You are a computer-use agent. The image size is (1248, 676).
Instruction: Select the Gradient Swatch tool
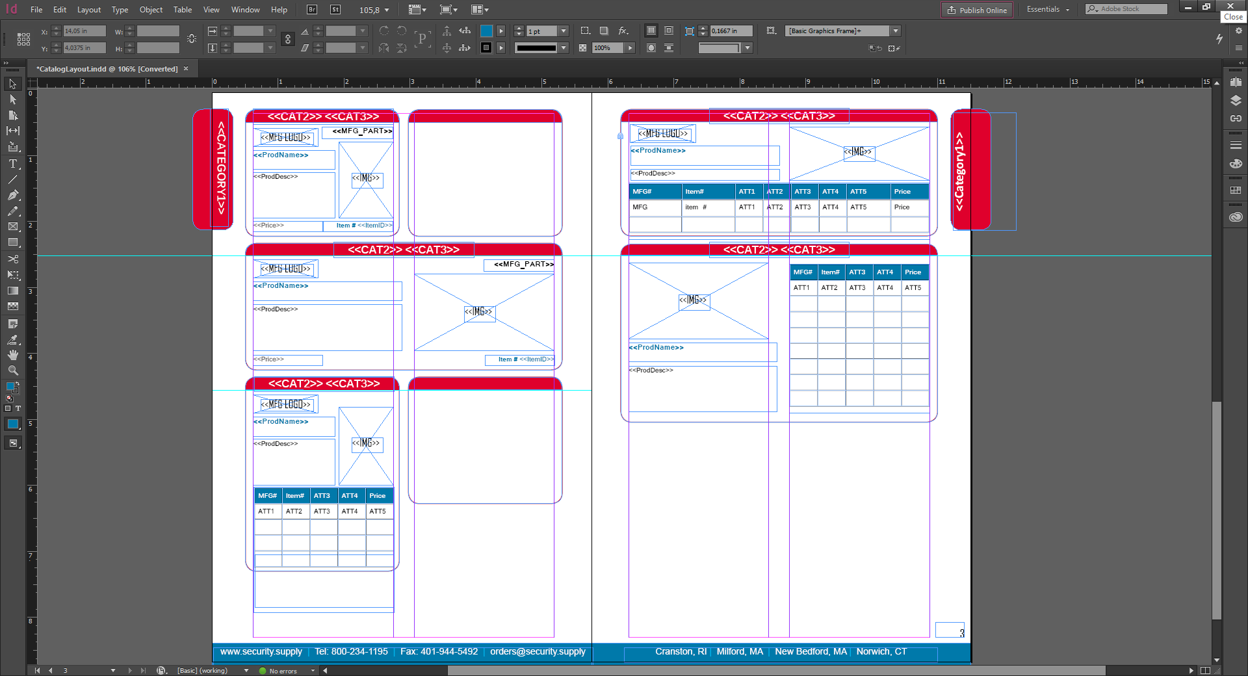point(12,291)
